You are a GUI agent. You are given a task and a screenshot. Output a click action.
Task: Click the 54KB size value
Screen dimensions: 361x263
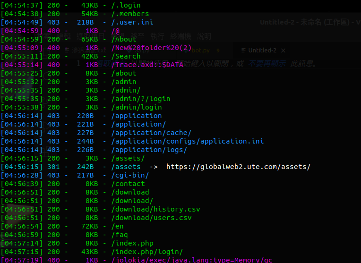90,14
